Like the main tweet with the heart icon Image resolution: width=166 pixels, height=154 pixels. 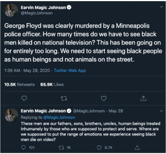[104, 98]
